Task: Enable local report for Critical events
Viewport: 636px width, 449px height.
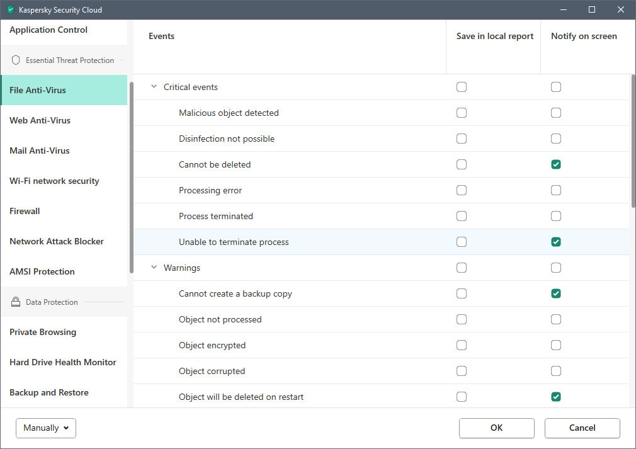Action: click(x=462, y=87)
